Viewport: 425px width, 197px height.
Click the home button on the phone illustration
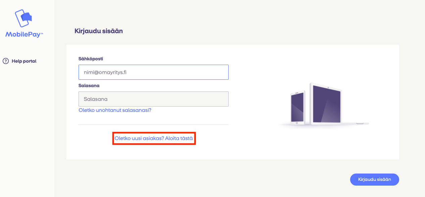(x=297, y=123)
